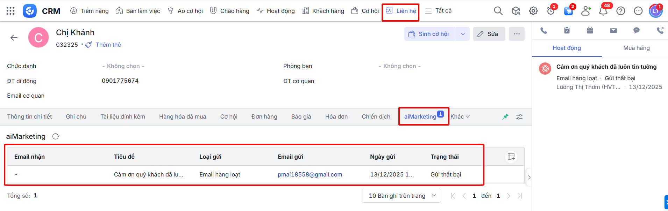Open the Ao cơ hội menu
This screenshot has height=211, width=668.
coord(185,11)
